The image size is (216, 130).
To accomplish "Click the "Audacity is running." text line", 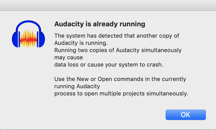I will coord(81,43).
